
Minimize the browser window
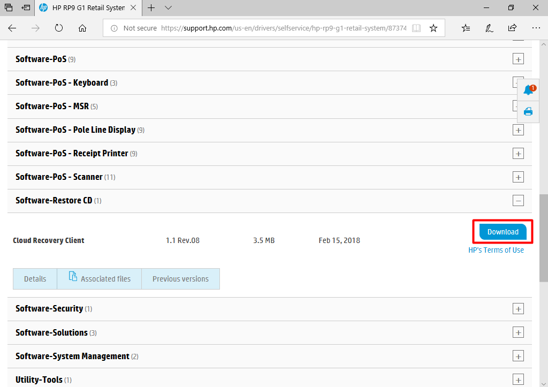486,7
